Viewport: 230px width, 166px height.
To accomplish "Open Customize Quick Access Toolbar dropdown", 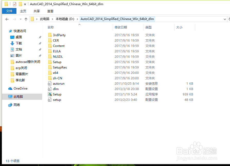I will [25, 4].
